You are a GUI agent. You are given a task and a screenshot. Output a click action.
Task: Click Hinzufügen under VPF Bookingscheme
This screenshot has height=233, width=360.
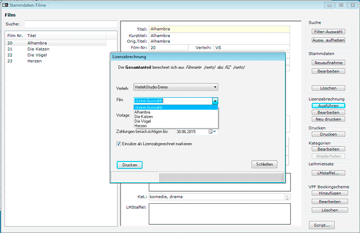point(328,193)
